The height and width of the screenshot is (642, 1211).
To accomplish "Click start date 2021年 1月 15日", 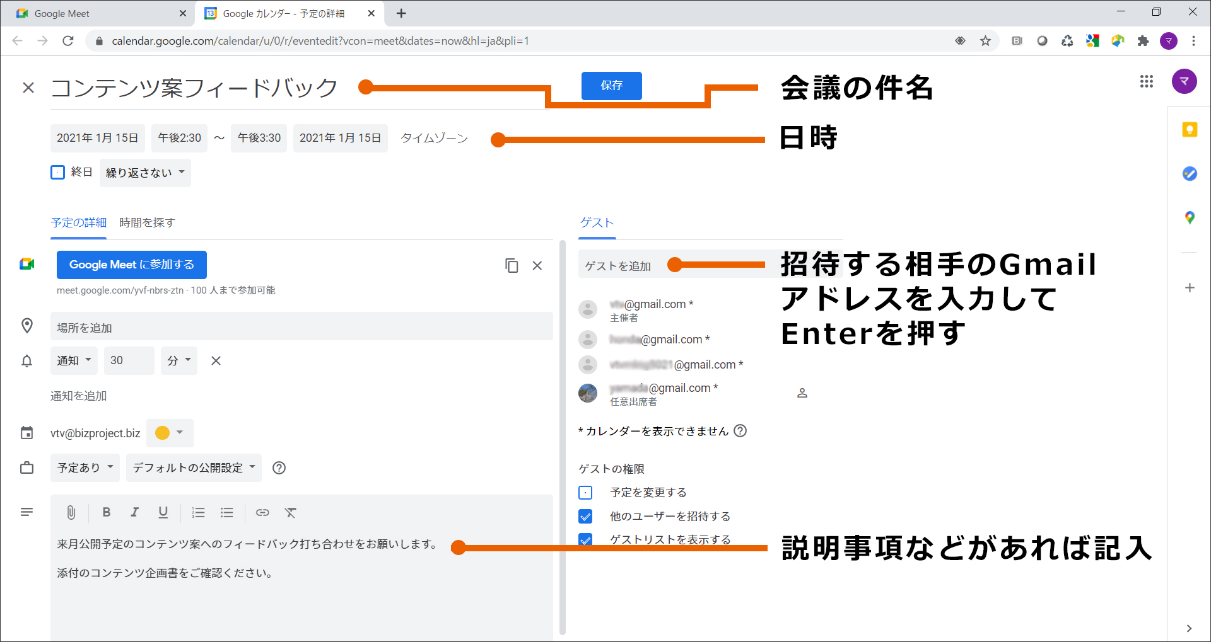I will click(x=98, y=138).
